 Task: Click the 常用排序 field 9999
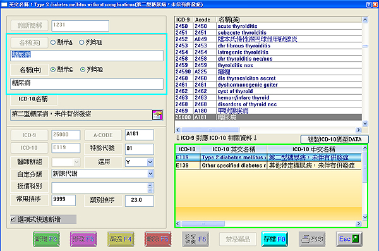[64, 200]
